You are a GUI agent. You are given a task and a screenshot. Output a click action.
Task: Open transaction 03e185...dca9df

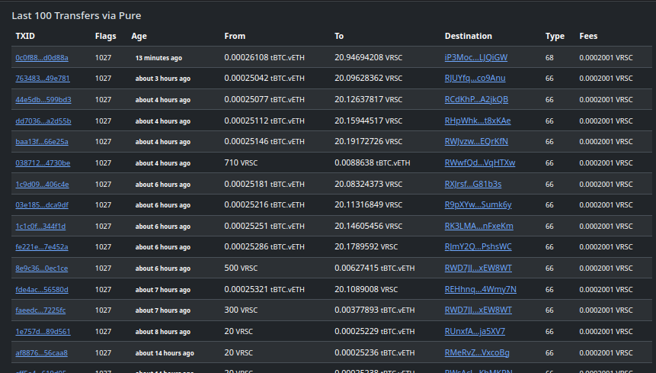(42, 204)
